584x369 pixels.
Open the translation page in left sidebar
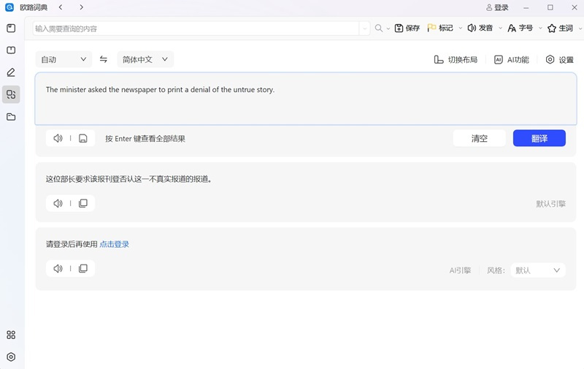tap(11, 94)
